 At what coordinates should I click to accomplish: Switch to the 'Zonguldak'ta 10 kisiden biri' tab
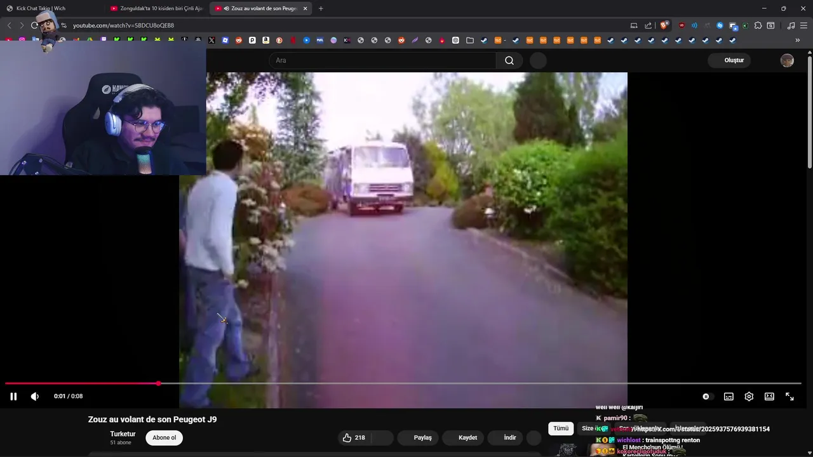[156, 8]
